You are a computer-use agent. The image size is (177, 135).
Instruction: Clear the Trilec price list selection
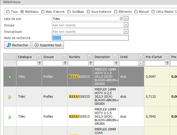pyautogui.click(x=121, y=18)
